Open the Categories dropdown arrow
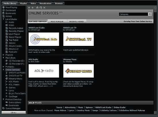This screenshot has height=117, width=158. coord(150,14)
